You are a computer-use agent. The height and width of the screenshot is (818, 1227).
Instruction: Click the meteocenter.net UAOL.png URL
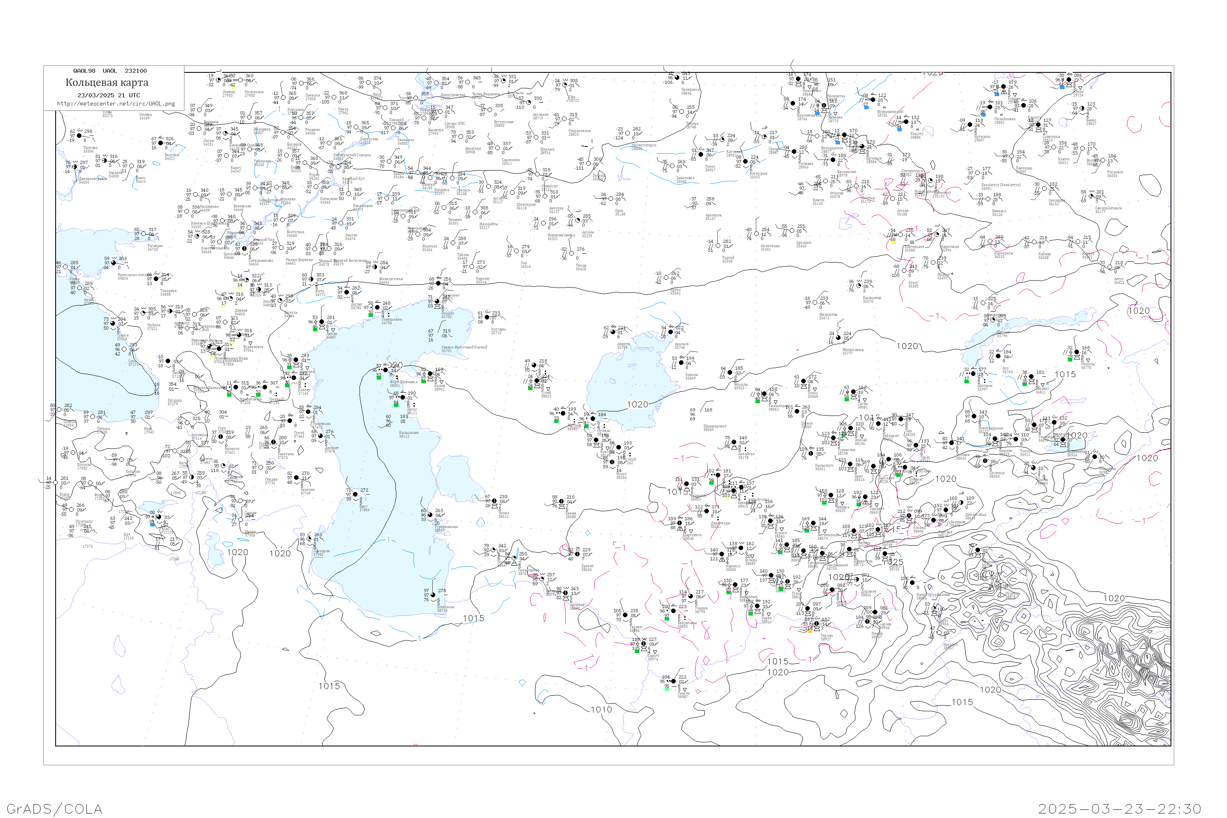pos(116,104)
